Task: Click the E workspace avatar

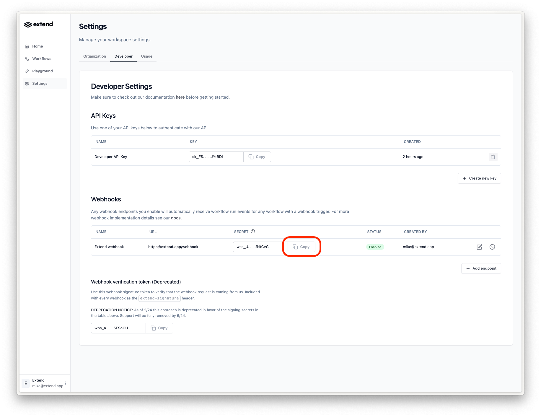Action: (x=26, y=383)
